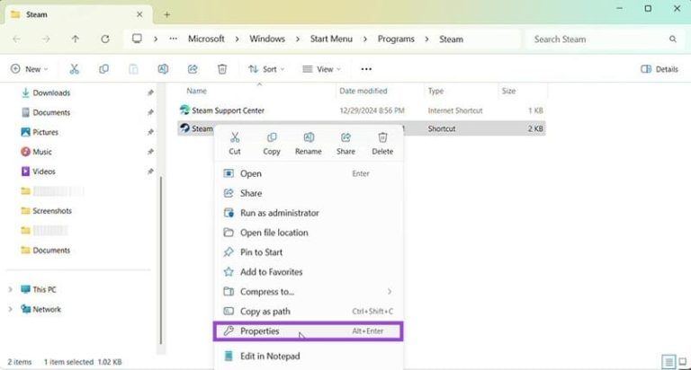Click the Refresh button in navigation bar
The image size is (691, 370).
coord(105,40)
